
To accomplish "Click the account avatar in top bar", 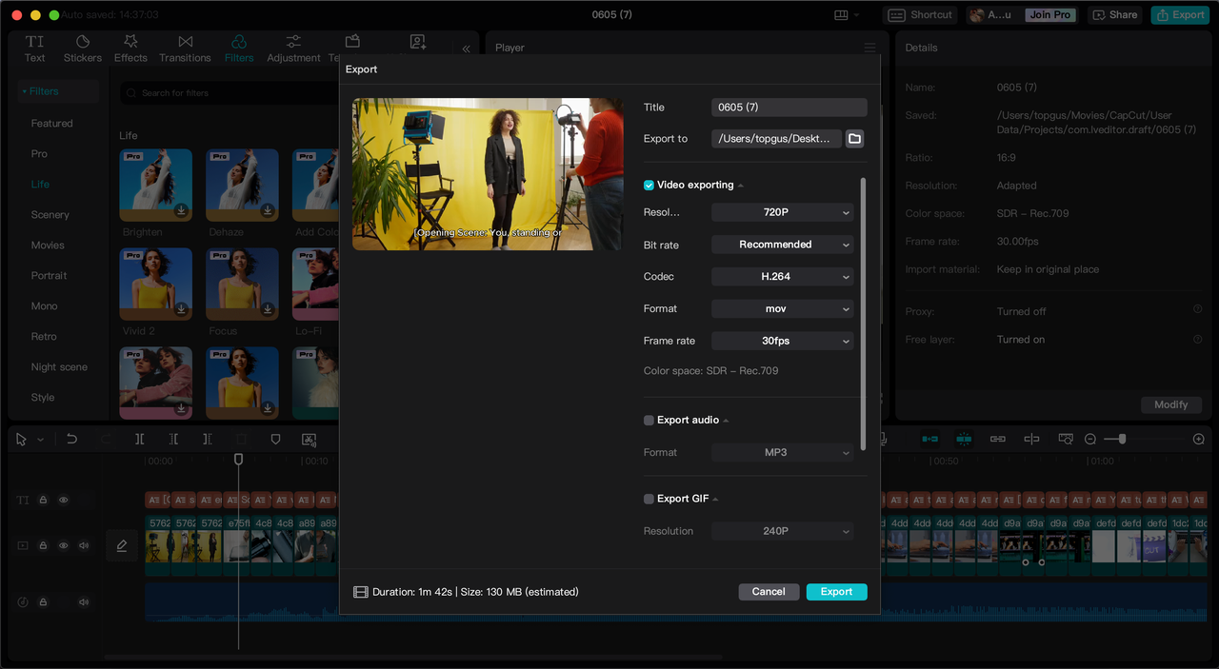I will point(976,14).
